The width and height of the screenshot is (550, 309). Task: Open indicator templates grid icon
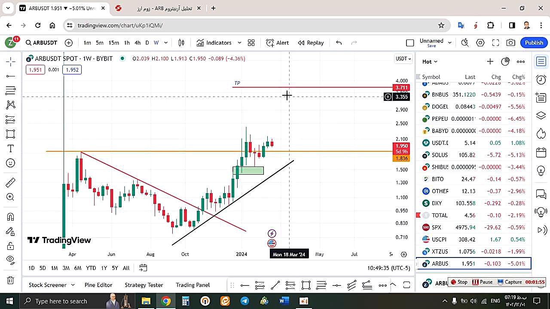[x=251, y=42]
